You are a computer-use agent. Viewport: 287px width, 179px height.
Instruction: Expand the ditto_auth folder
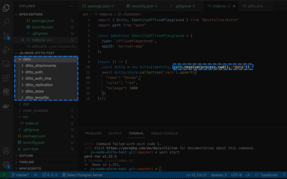coord(46,72)
